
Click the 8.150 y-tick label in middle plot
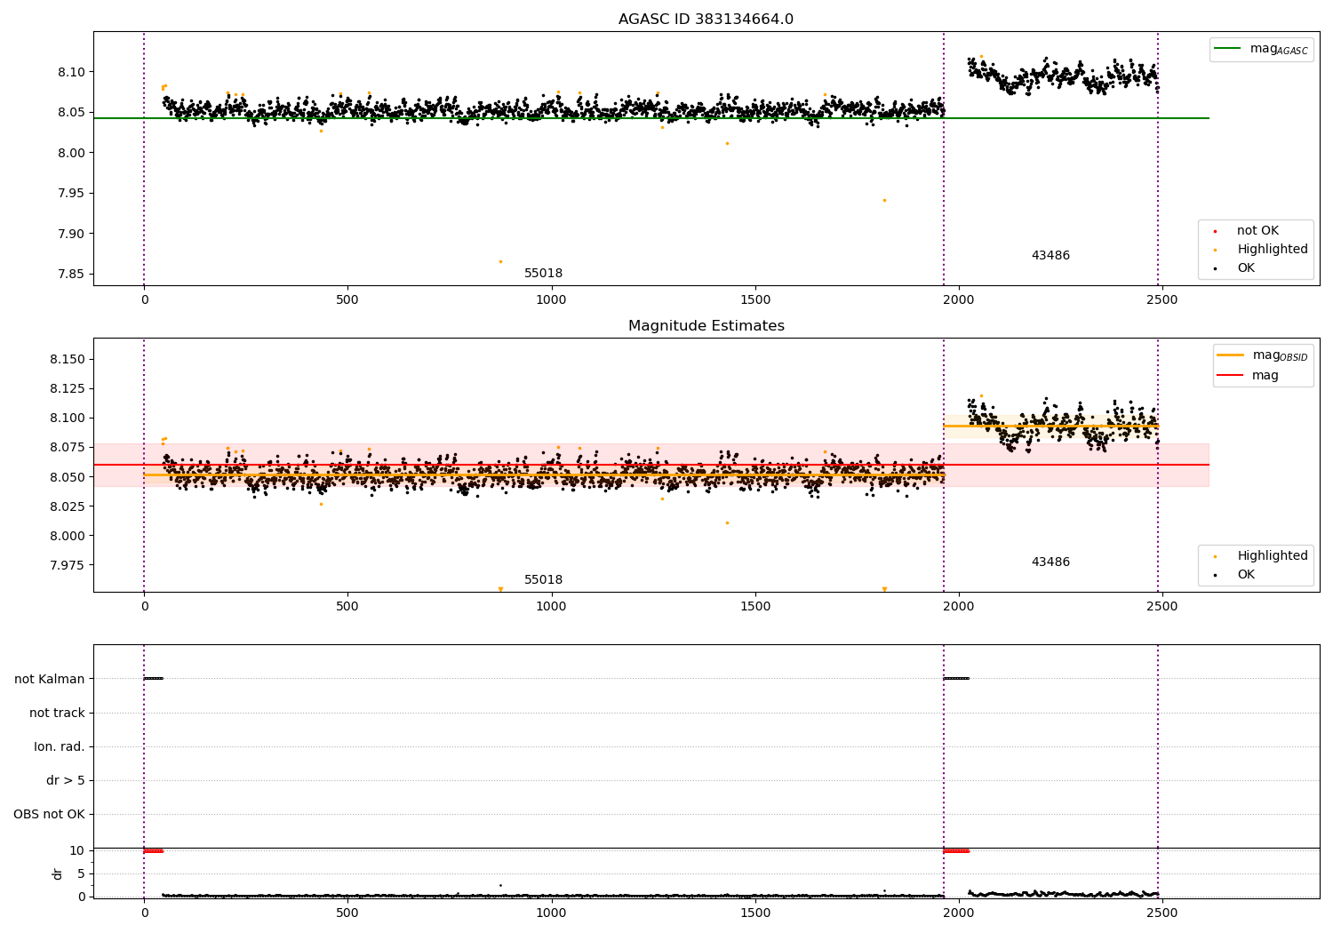pos(68,359)
